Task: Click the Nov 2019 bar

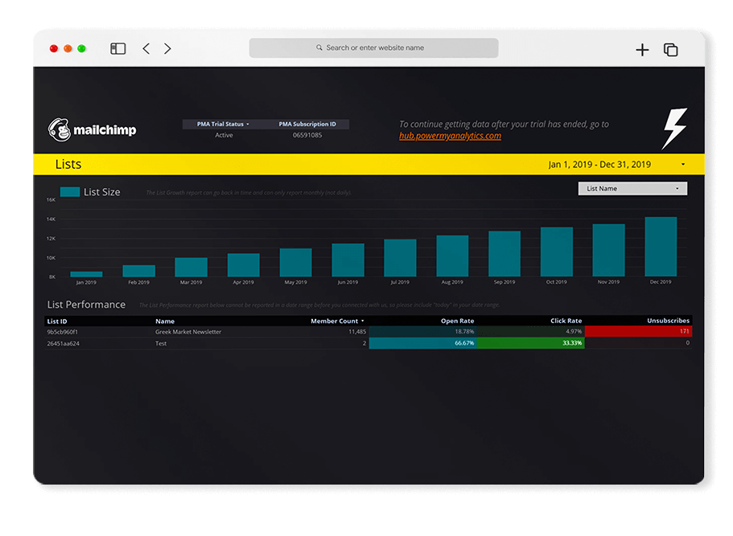Action: (x=608, y=250)
